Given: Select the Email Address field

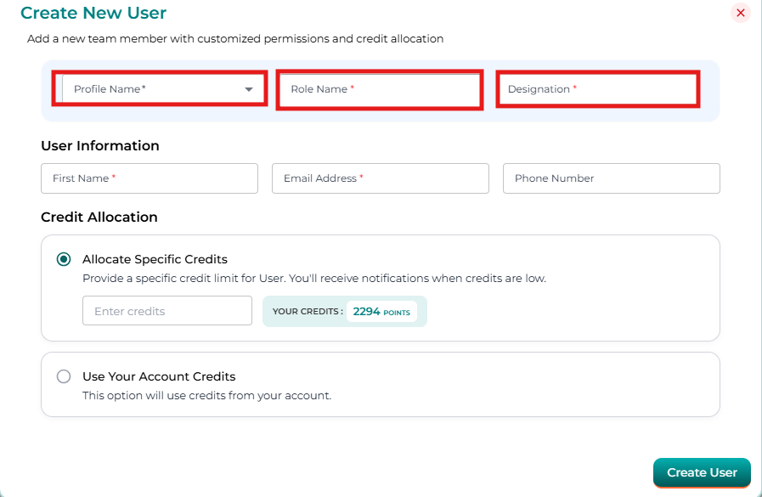Looking at the screenshot, I should 380,178.
